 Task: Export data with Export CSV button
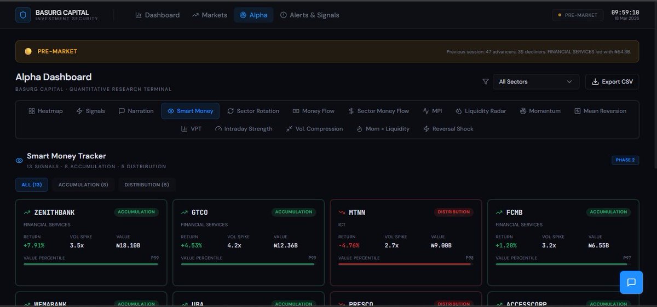pos(612,81)
